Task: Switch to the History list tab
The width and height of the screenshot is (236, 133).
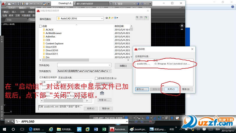Action: tap(65, 77)
